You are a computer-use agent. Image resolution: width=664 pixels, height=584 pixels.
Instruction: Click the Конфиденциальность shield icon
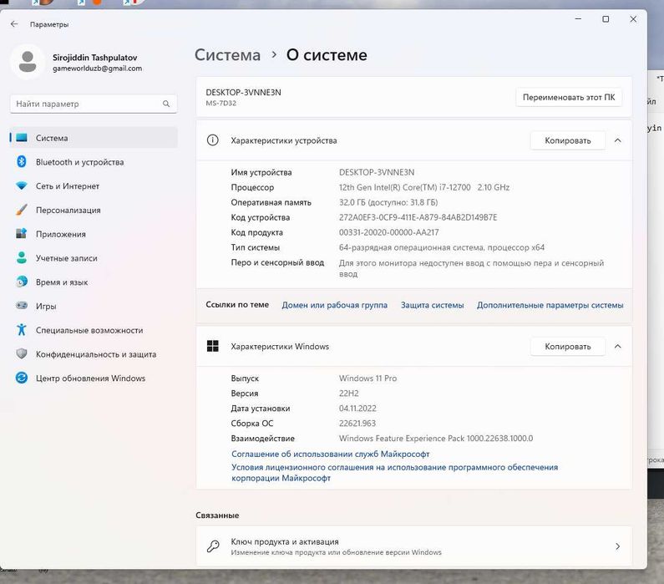coord(22,353)
